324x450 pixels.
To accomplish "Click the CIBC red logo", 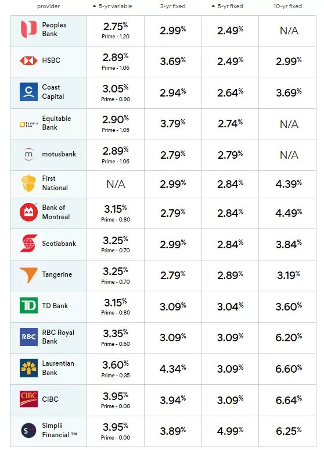I will [x=28, y=399].
